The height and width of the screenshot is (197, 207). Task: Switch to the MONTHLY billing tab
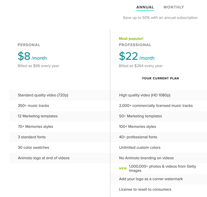[173, 7]
